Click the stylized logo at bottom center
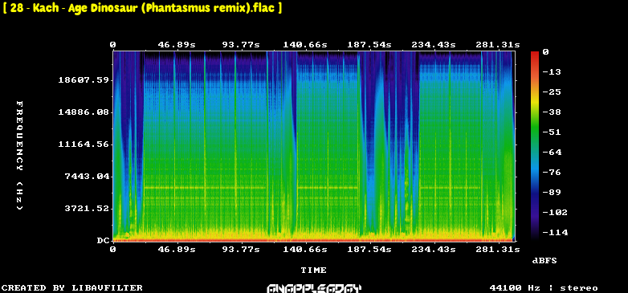Image resolution: width=628 pixels, height=293 pixels. click(314, 289)
